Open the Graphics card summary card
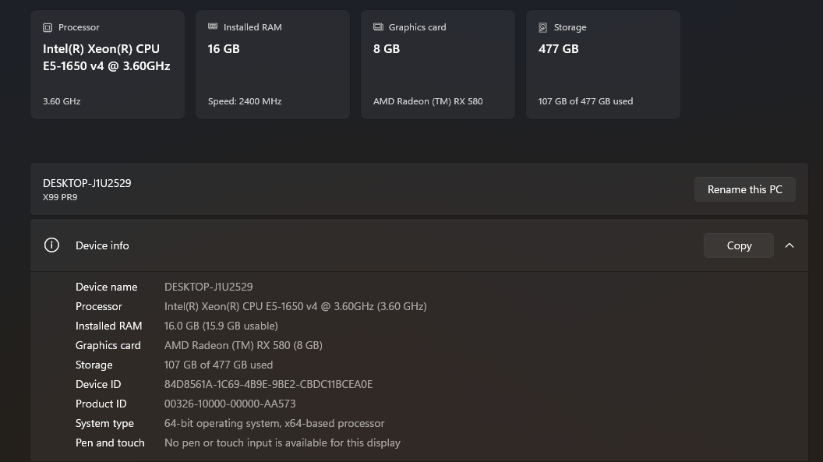Image resolution: width=823 pixels, height=462 pixels. click(438, 65)
